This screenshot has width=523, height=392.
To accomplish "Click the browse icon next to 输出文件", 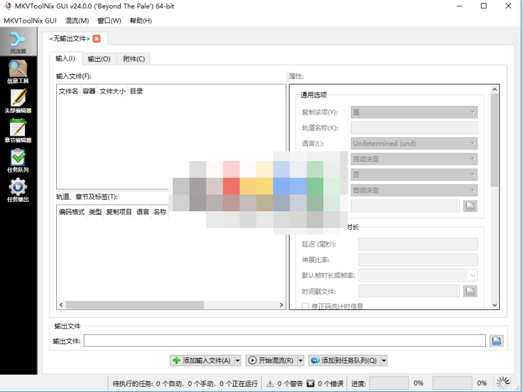I will click(496, 341).
